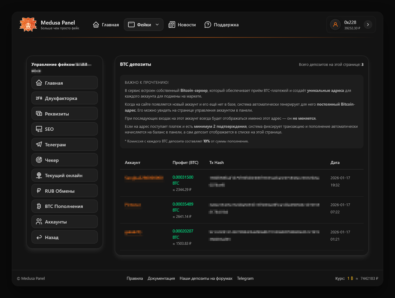Click the globe icon for Текущий онлайн
The width and height of the screenshot is (395, 298).
[x=39, y=176]
